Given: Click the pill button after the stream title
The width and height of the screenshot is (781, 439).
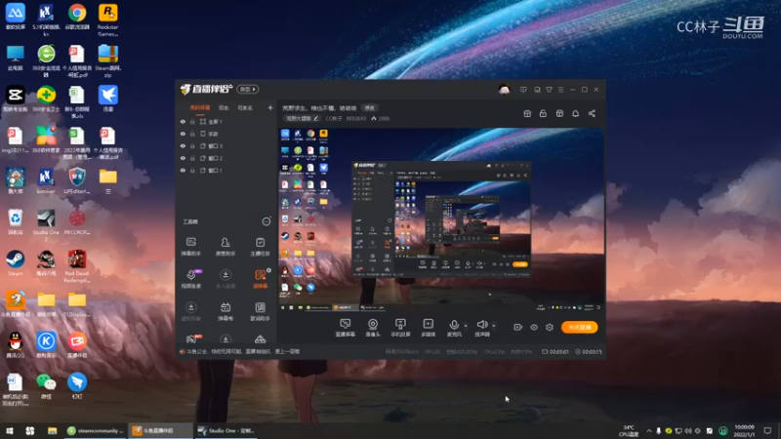Looking at the screenshot, I should click(x=370, y=107).
